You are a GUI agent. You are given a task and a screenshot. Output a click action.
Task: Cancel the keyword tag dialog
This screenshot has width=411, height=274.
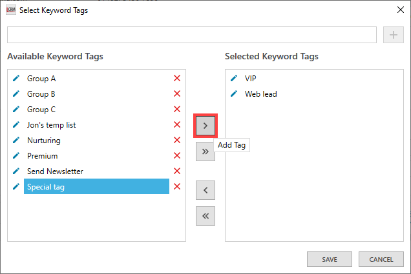pyautogui.click(x=381, y=259)
